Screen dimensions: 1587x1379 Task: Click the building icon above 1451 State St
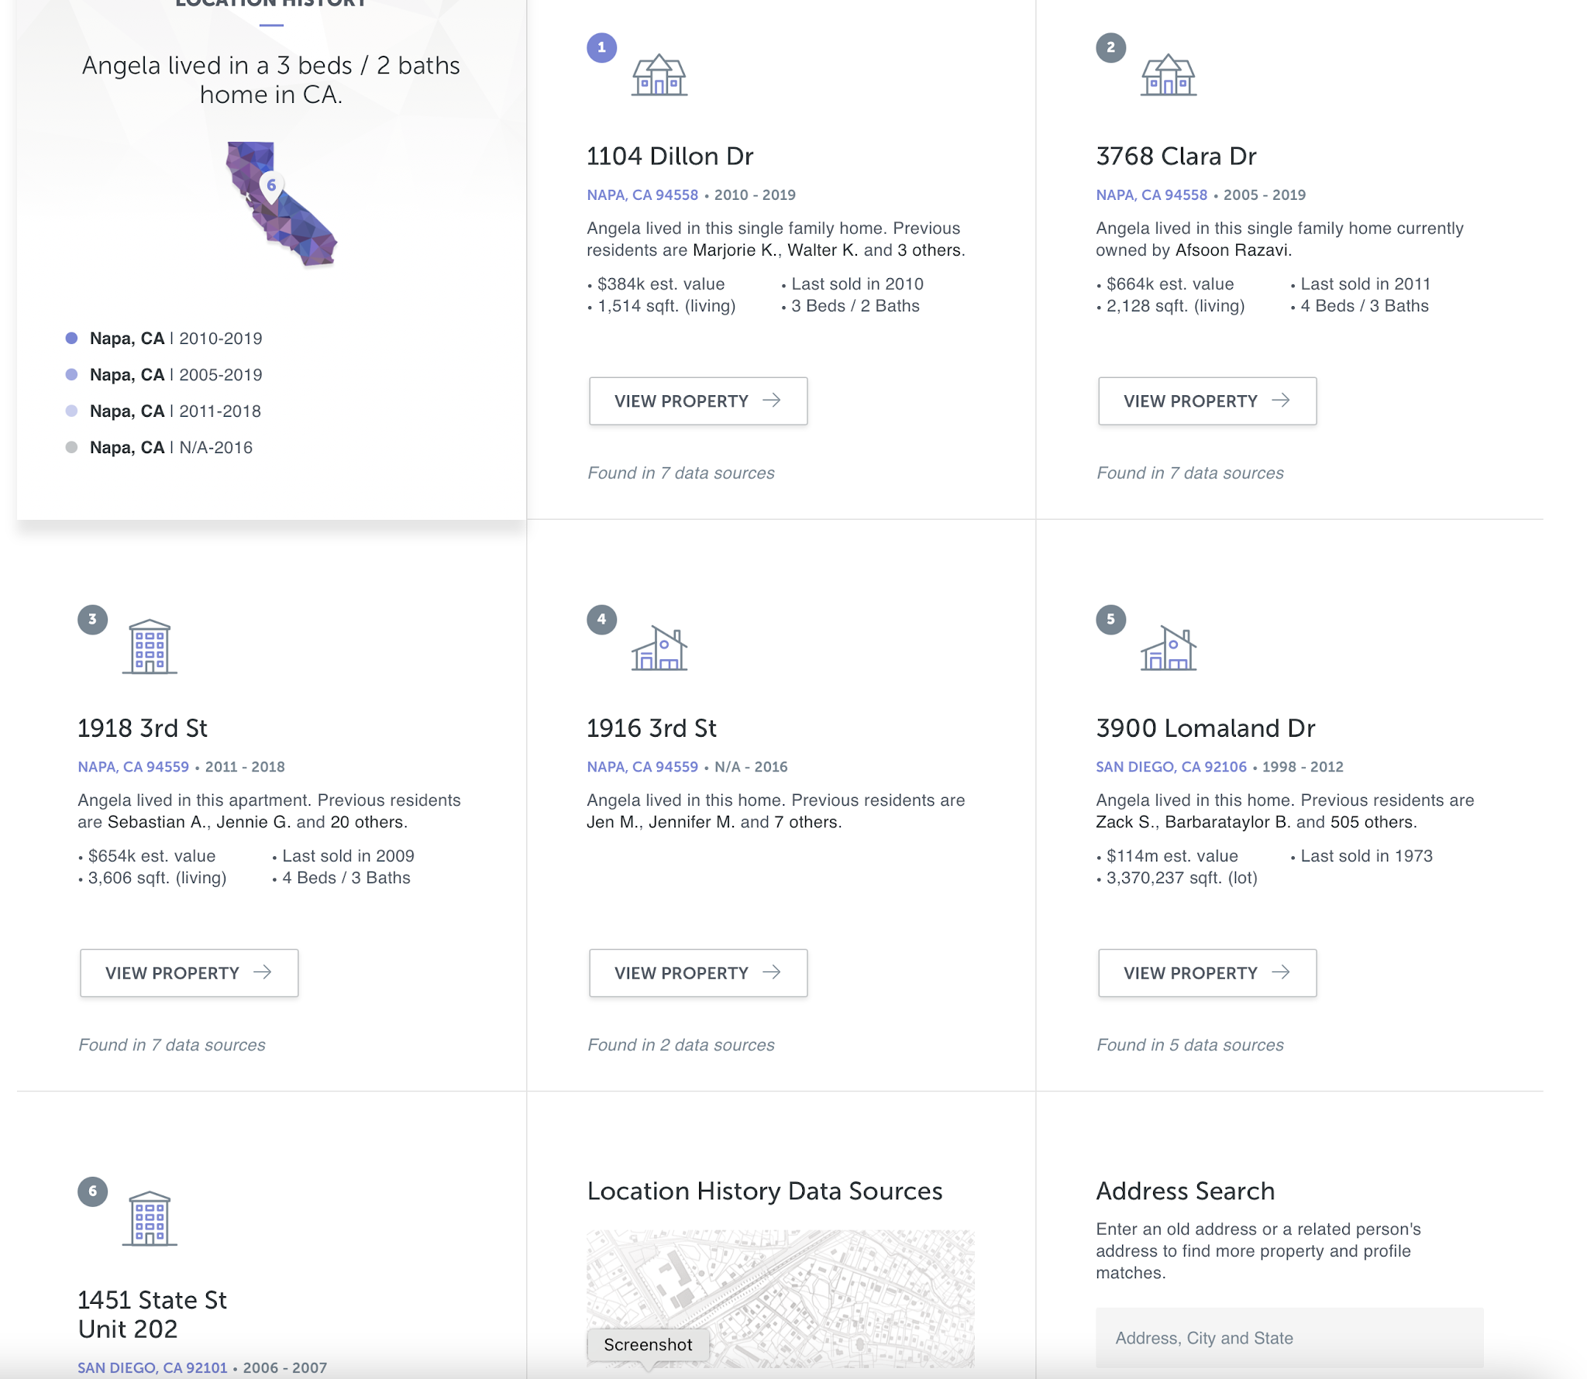[x=150, y=1219]
